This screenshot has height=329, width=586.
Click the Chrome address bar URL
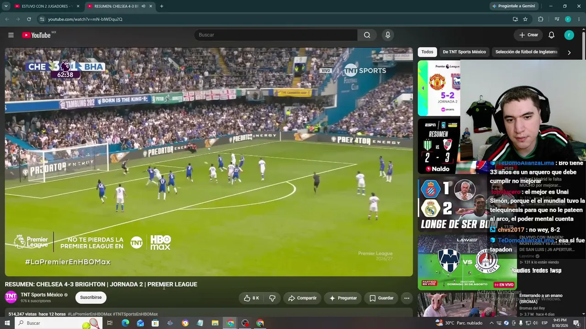point(85,19)
